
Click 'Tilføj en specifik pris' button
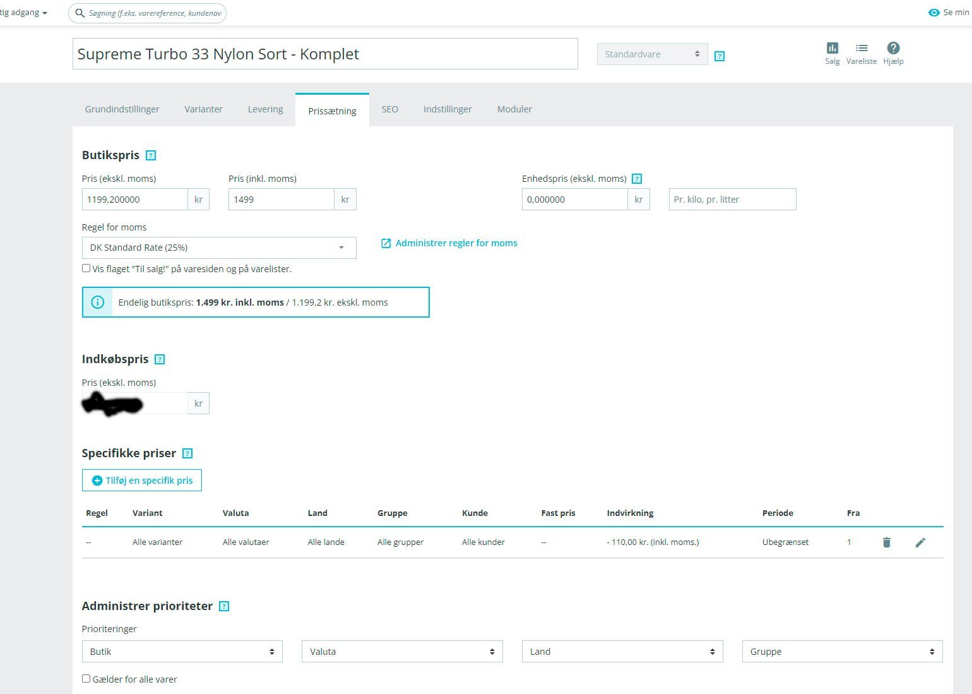(x=142, y=481)
